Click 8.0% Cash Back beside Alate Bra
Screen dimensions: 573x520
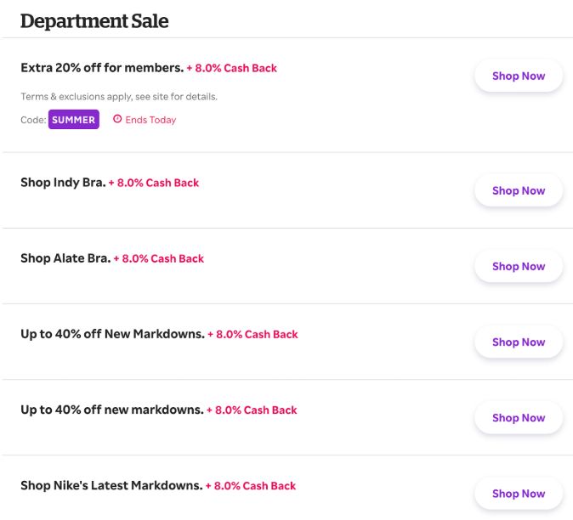[x=159, y=258]
